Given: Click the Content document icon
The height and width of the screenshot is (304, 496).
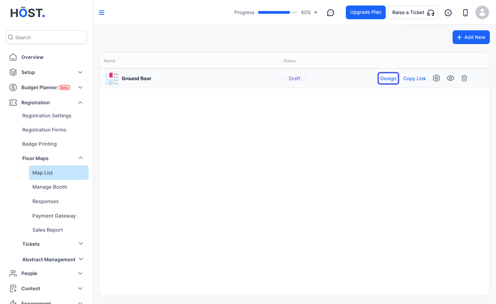Looking at the screenshot, I should [13, 289].
